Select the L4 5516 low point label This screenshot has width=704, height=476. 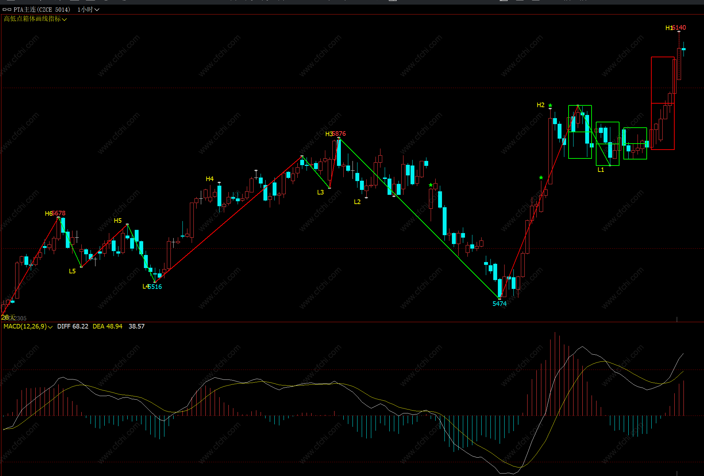coord(152,287)
